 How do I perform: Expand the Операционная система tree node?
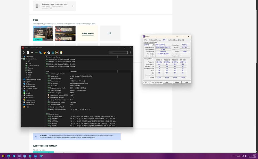coord(22,79)
